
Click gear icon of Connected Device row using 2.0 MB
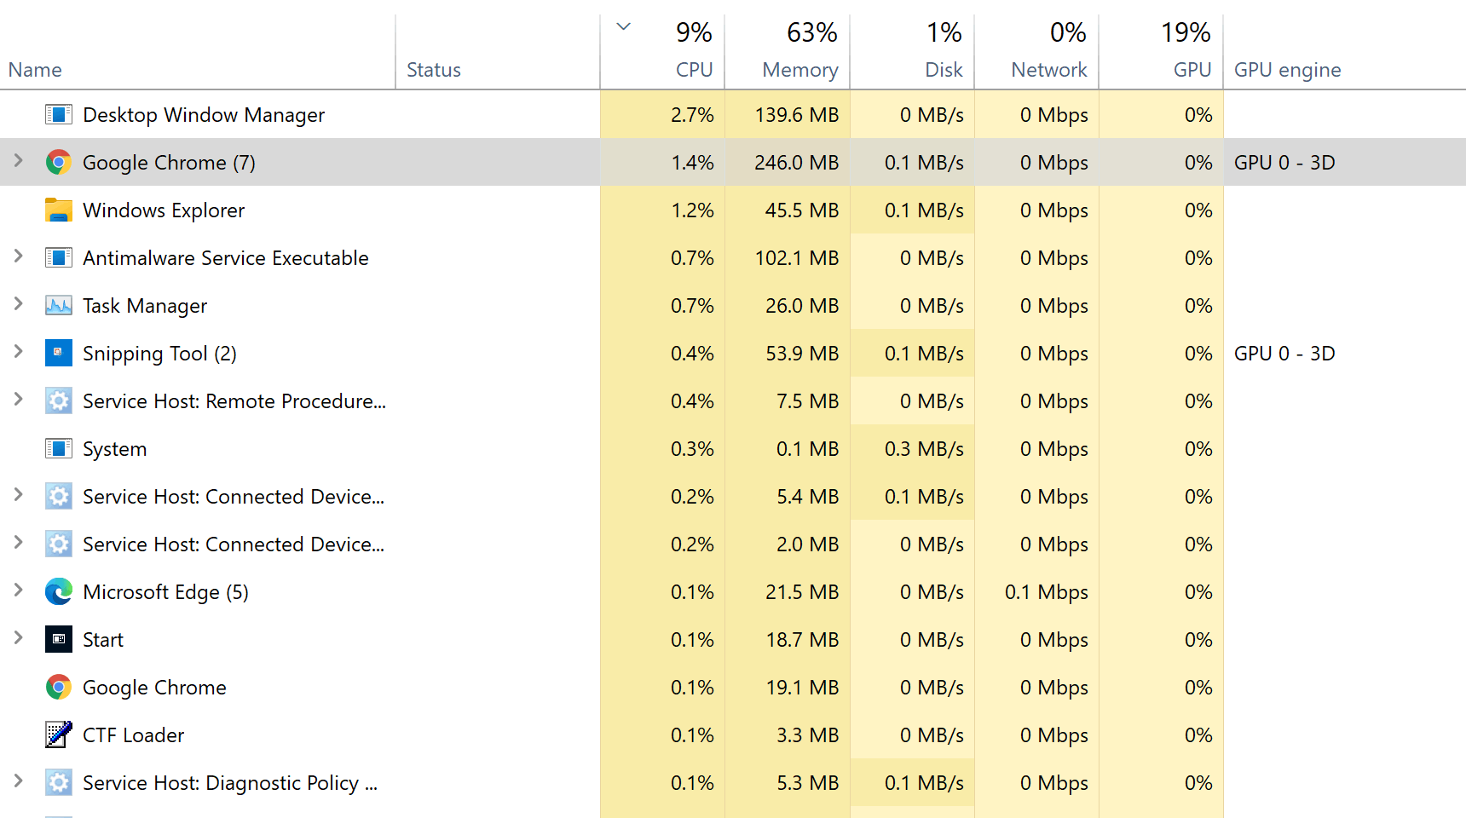[58, 544]
